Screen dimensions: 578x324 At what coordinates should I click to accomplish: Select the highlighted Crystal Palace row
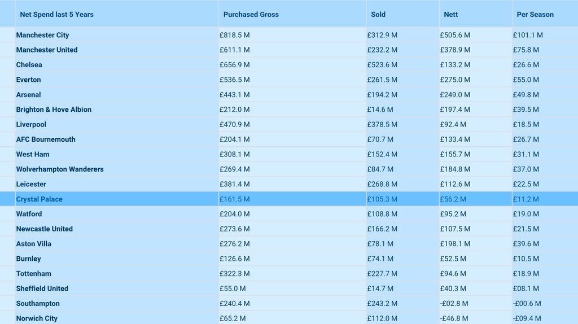40,199
